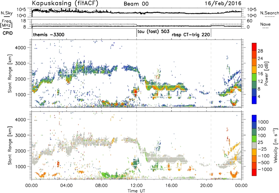Click the 24 dB colorbar tick label
The height and width of the screenshot is (193, 279).
(x=260, y=59)
